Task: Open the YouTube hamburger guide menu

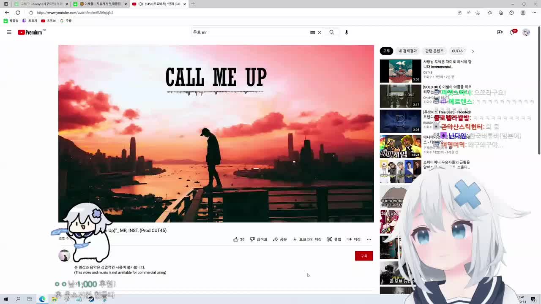Action: (9, 32)
